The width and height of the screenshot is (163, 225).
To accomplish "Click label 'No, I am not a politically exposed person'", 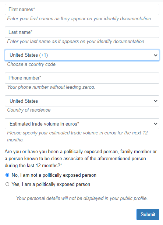I will (54, 175).
